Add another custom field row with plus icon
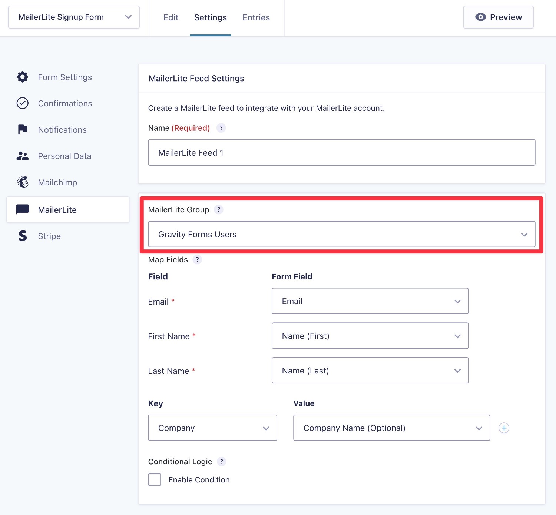Viewport: 556px width, 515px height. [x=504, y=428]
